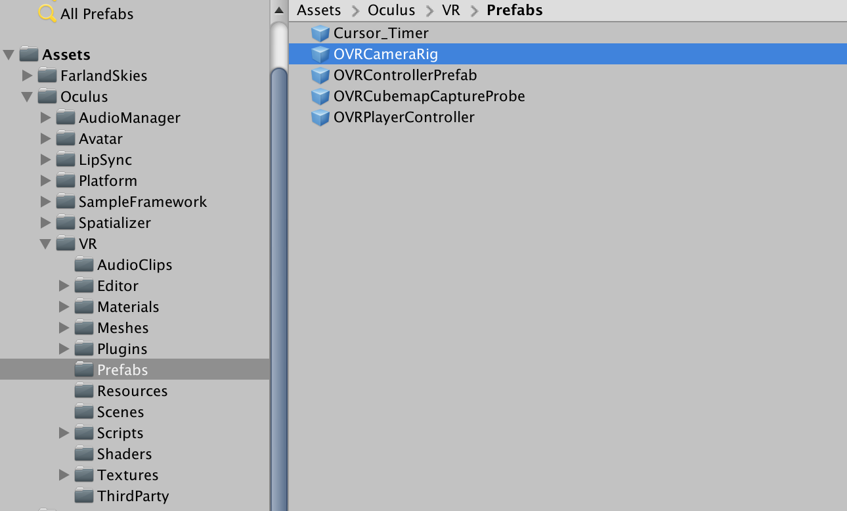The width and height of the screenshot is (847, 511).
Task: Expand the SampleFramework folder arrow
Action: click(45, 202)
